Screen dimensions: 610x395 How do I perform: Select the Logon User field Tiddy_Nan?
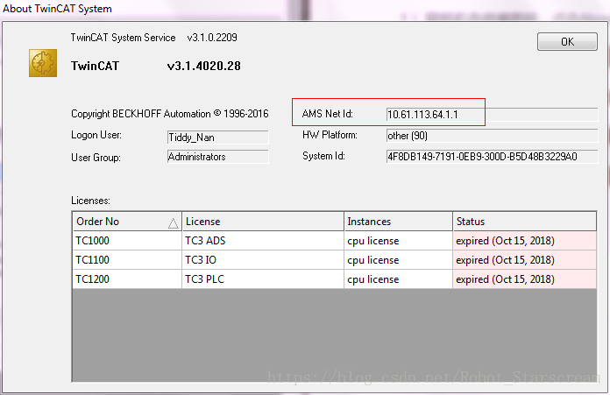(218, 138)
